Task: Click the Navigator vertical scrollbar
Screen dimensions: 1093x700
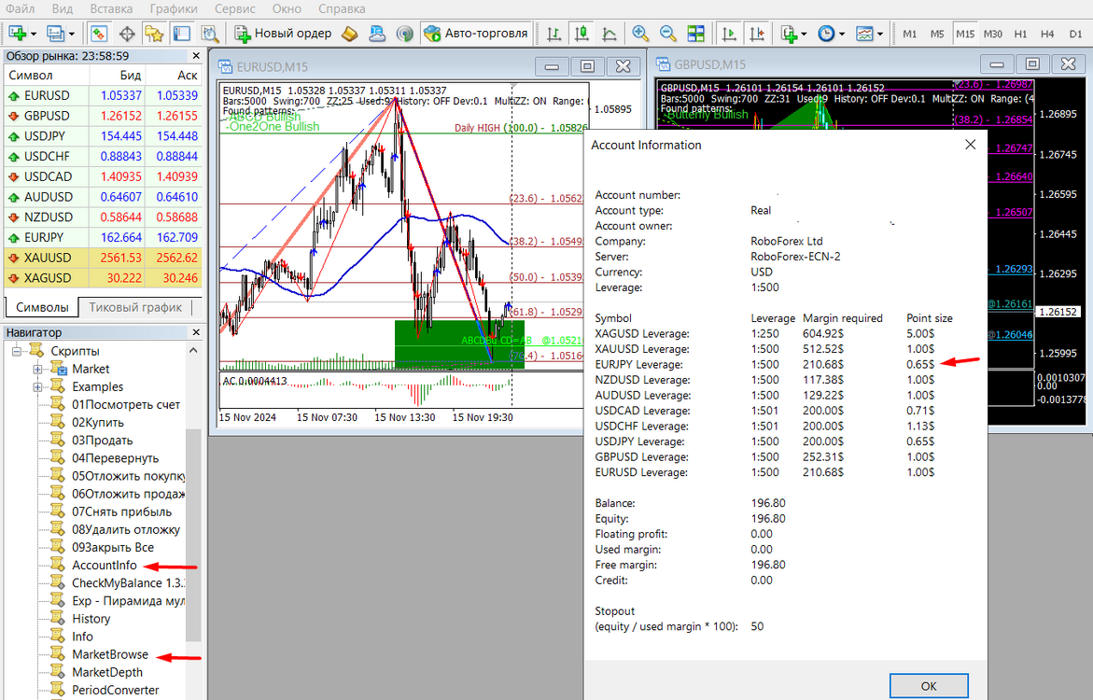Action: click(x=193, y=534)
